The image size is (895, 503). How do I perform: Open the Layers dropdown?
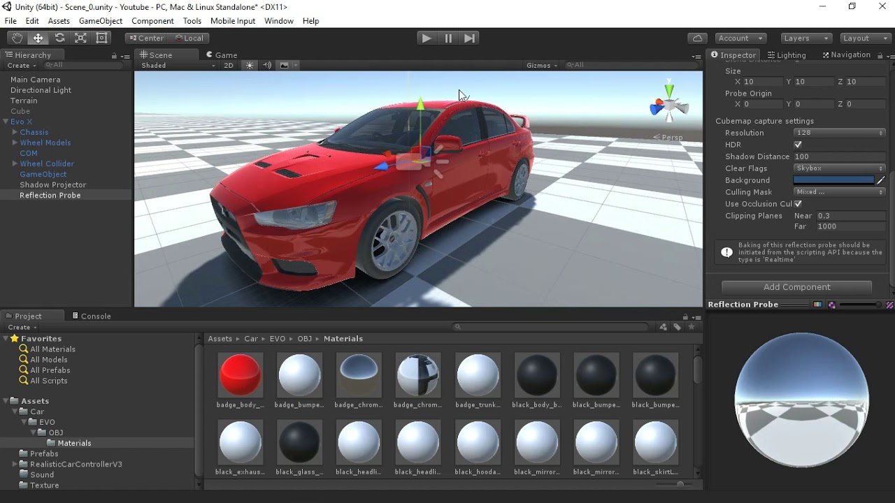tap(806, 38)
